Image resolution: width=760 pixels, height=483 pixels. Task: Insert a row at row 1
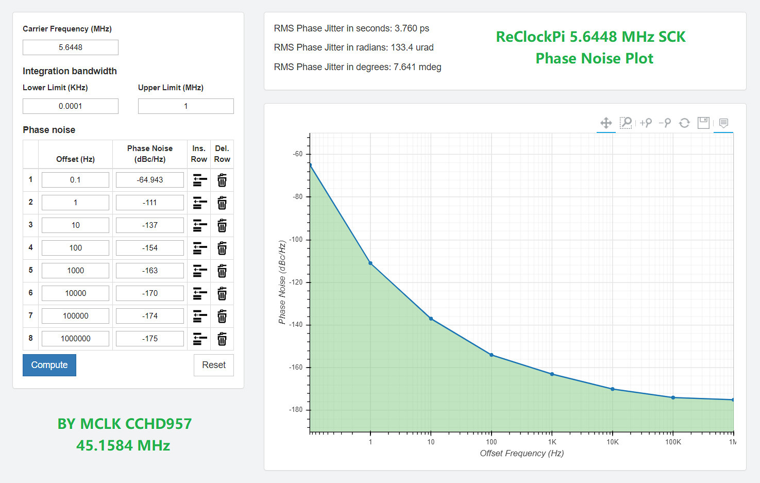(199, 180)
